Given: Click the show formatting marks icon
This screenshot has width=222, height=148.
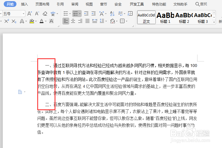Looking at the screenshot, I should 120,14.
